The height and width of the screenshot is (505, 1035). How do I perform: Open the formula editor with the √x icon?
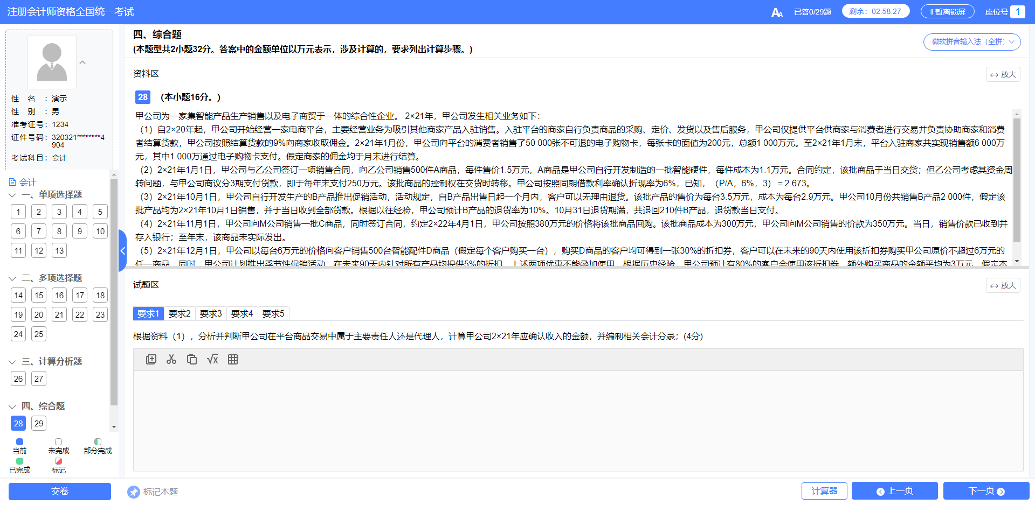212,359
